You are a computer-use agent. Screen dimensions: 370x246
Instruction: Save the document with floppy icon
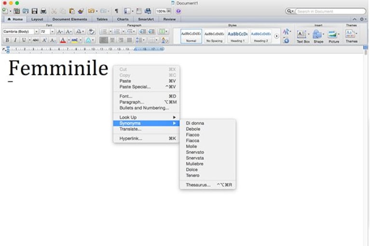click(34, 11)
